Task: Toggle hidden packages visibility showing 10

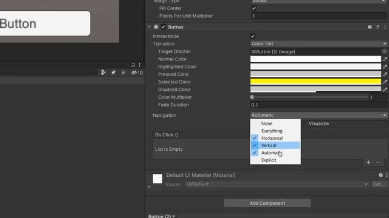Action: 137,73
